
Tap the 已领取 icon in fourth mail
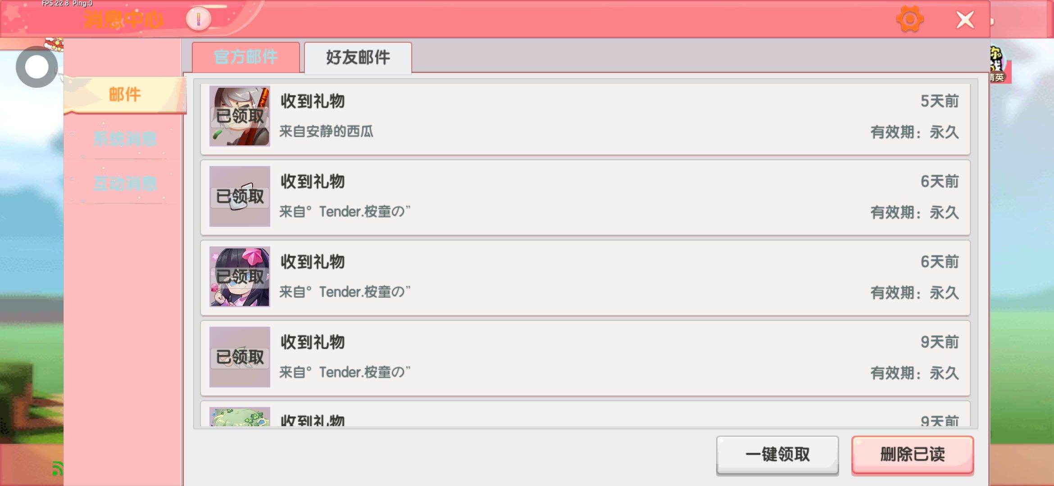pos(240,357)
